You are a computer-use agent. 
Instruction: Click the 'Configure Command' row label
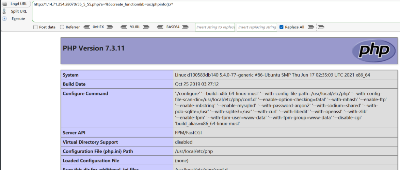point(85,93)
